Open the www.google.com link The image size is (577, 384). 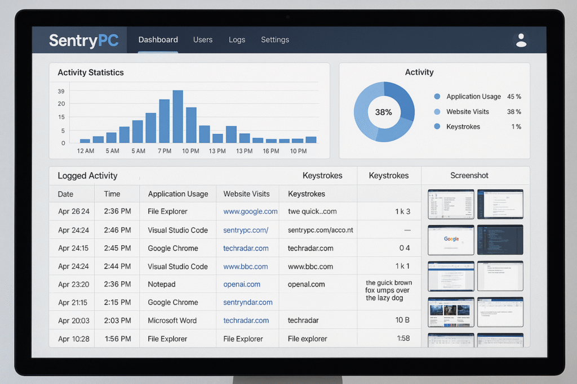point(250,212)
